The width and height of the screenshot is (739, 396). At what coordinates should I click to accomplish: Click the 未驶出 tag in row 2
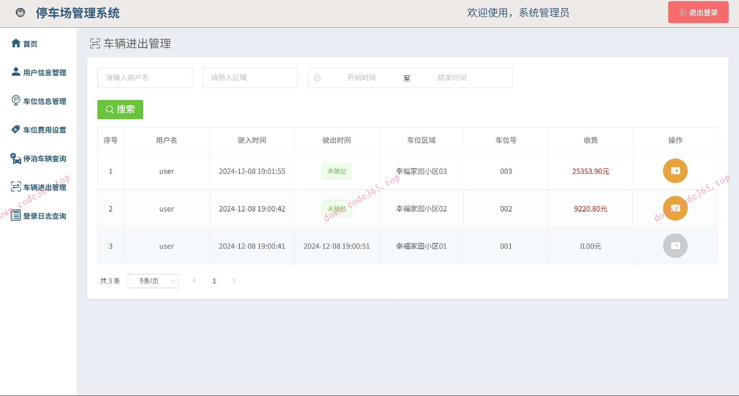coord(337,209)
